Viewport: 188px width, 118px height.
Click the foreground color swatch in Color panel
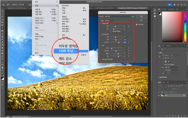point(159,13)
